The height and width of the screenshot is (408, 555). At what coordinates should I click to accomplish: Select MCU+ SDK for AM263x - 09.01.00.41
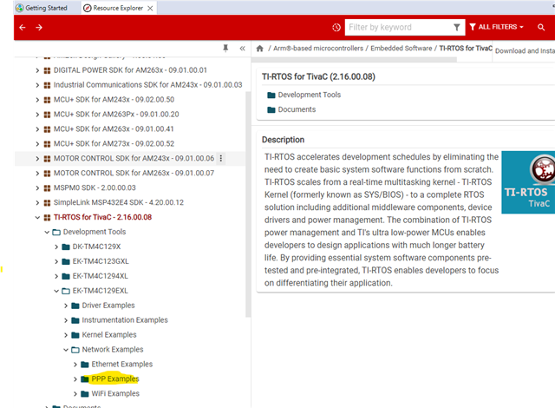[x=114, y=129]
